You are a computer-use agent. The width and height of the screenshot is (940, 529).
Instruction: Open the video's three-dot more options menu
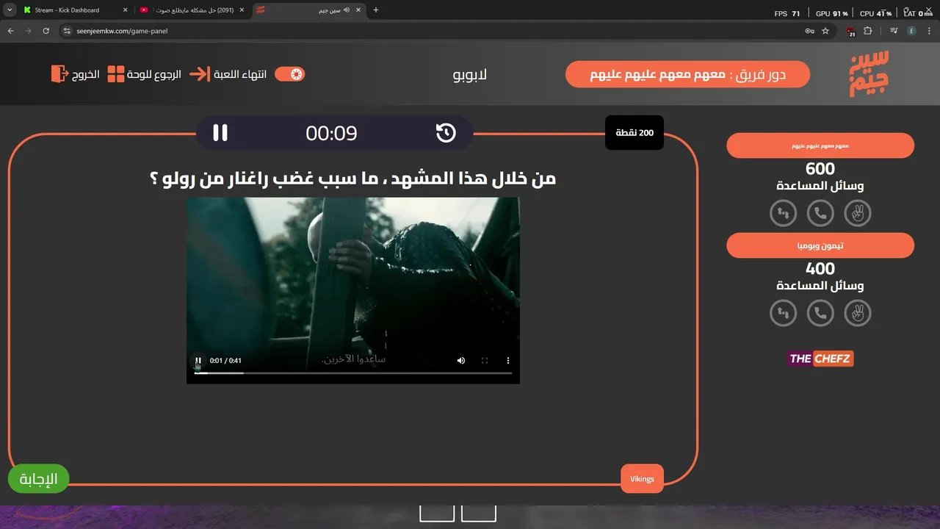click(507, 361)
